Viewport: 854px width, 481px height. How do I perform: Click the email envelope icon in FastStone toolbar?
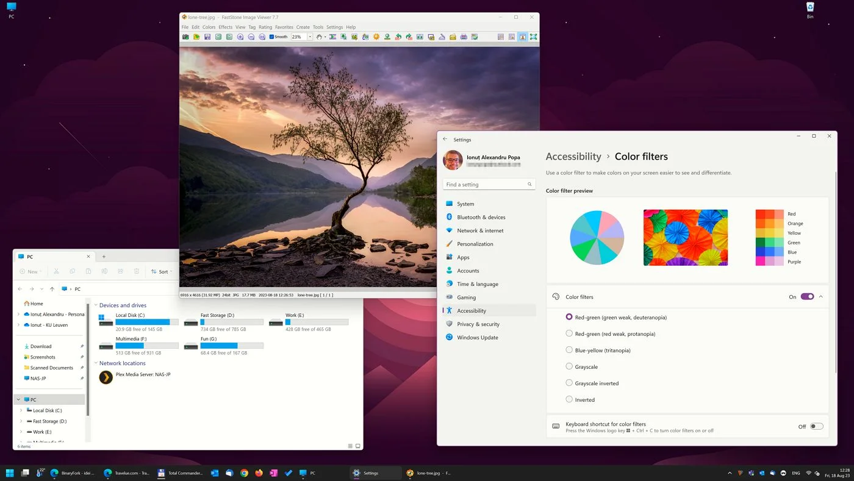[x=453, y=37]
